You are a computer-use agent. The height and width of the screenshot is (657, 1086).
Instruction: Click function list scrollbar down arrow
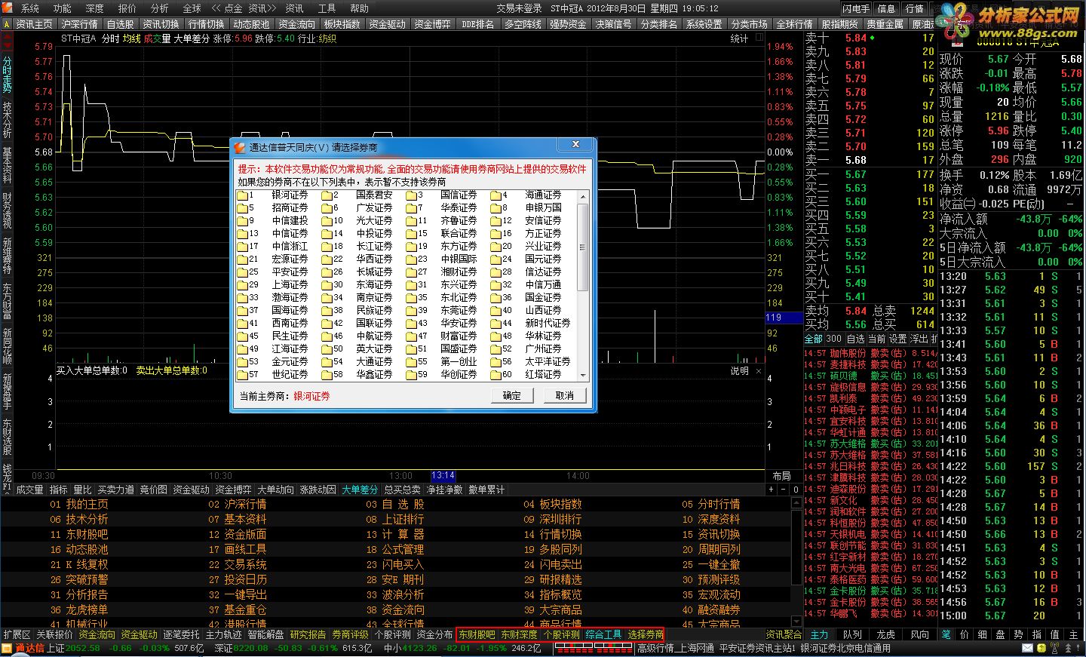[796, 621]
